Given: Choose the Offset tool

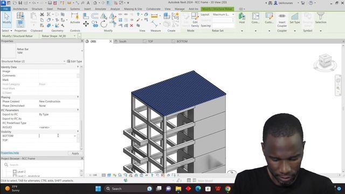Looking at the screenshot, I should pos(95,16).
